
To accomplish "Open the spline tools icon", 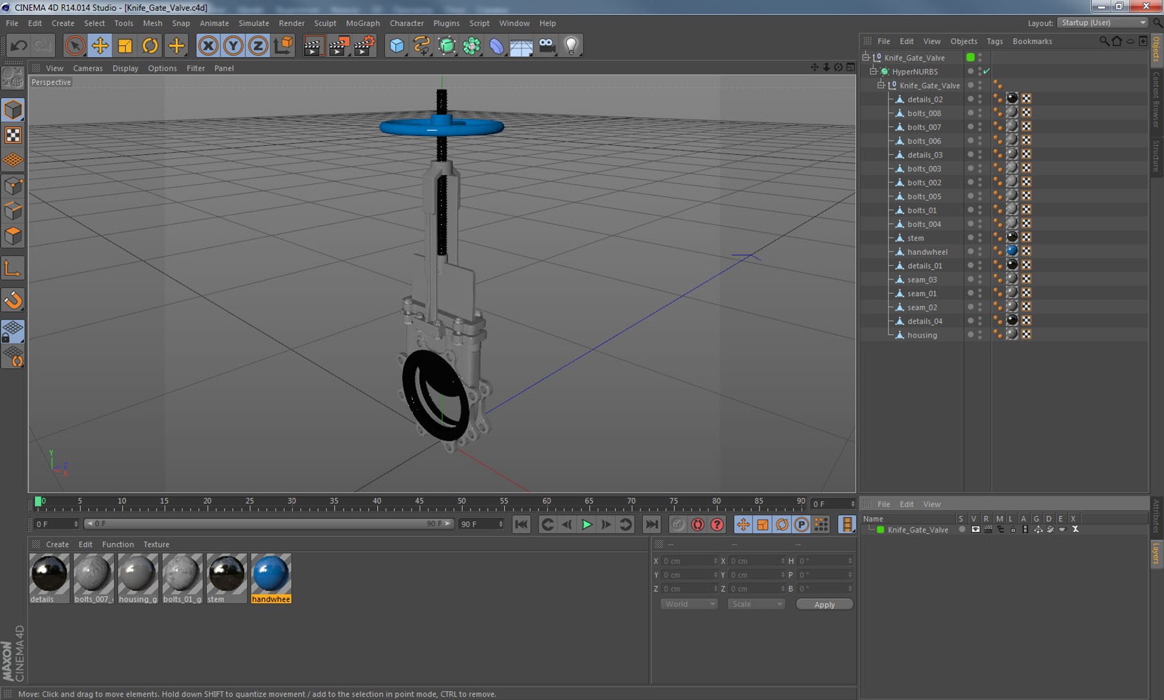I will point(422,45).
